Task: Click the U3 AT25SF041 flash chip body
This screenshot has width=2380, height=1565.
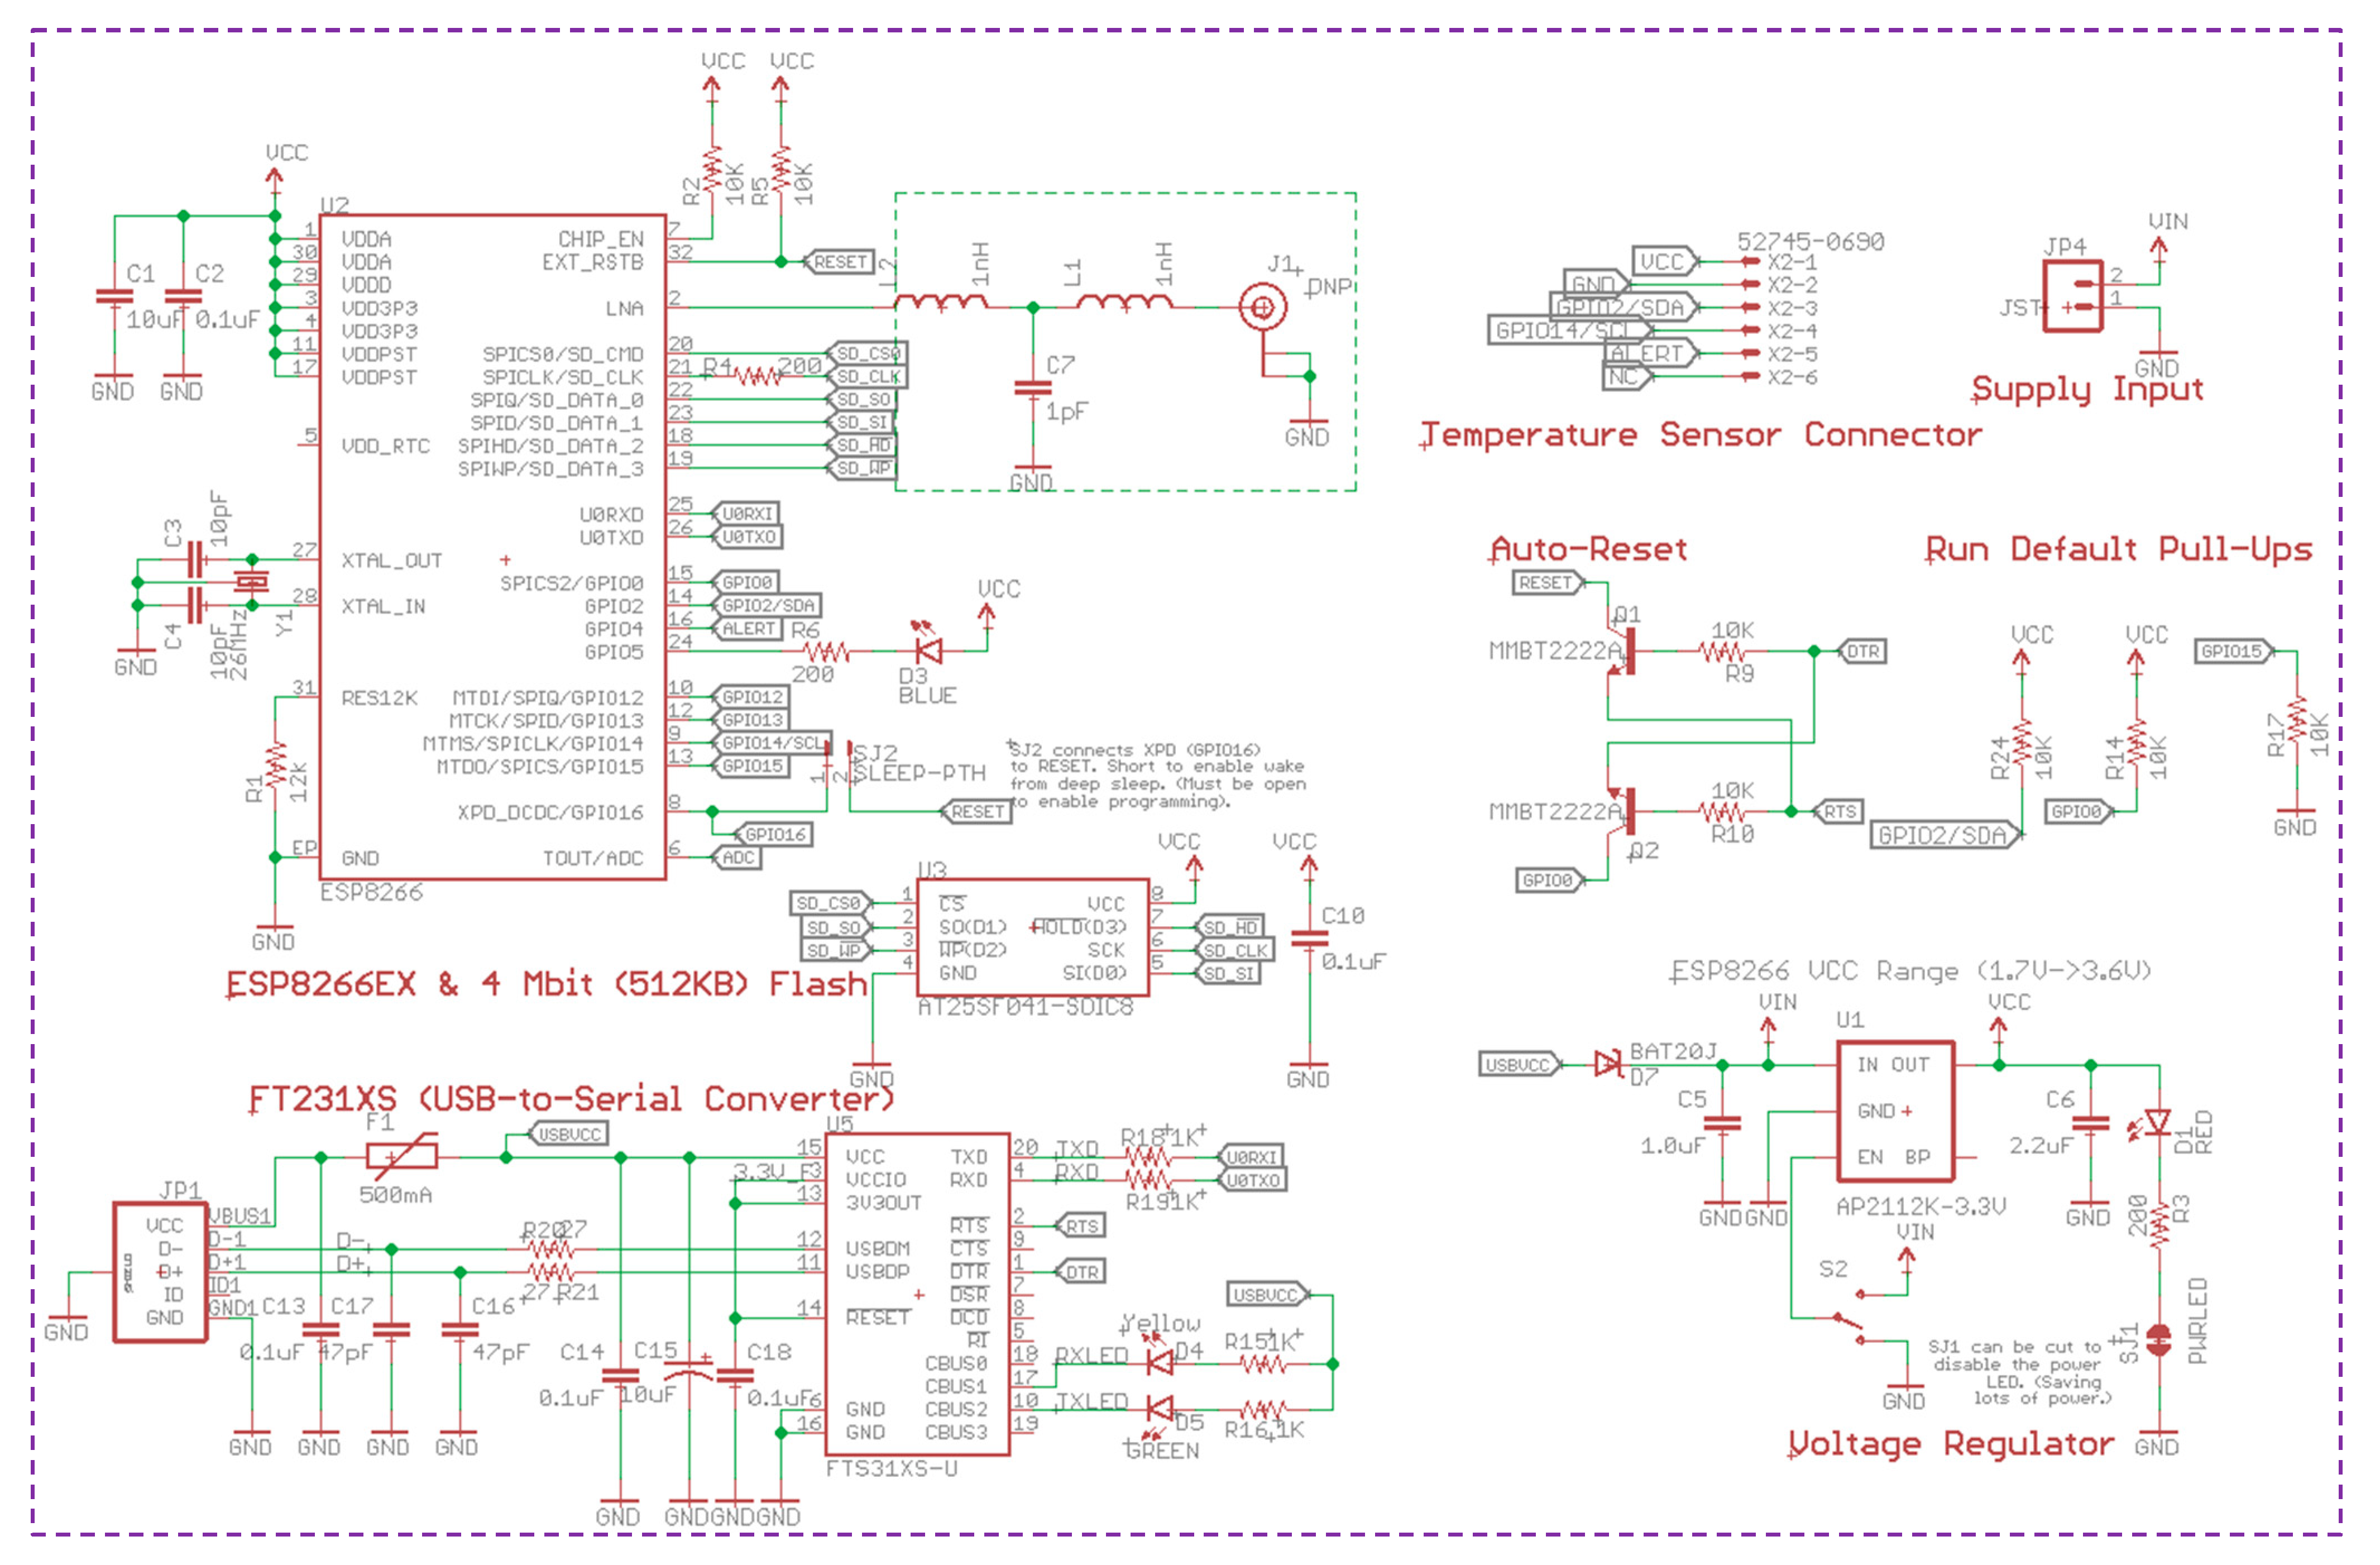Action: click(x=1032, y=938)
